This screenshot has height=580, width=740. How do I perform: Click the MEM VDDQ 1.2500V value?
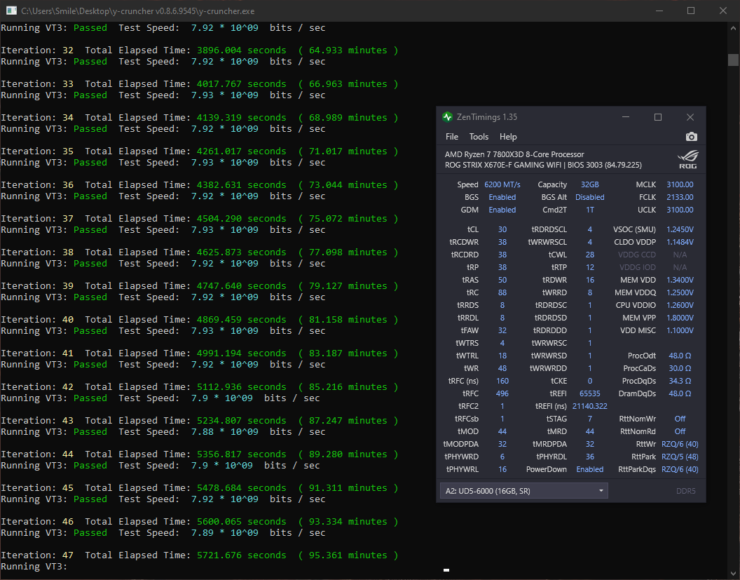pos(680,293)
